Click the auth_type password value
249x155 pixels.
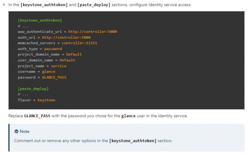(x=53, y=49)
